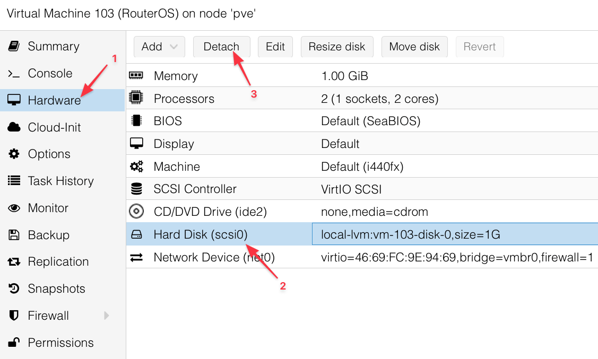Viewport: 598px width, 359px height.
Task: Click the Edit button in toolbar
Action: 275,47
